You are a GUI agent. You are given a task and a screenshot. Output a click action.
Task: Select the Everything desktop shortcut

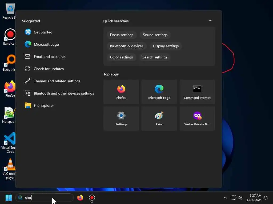[9, 63]
